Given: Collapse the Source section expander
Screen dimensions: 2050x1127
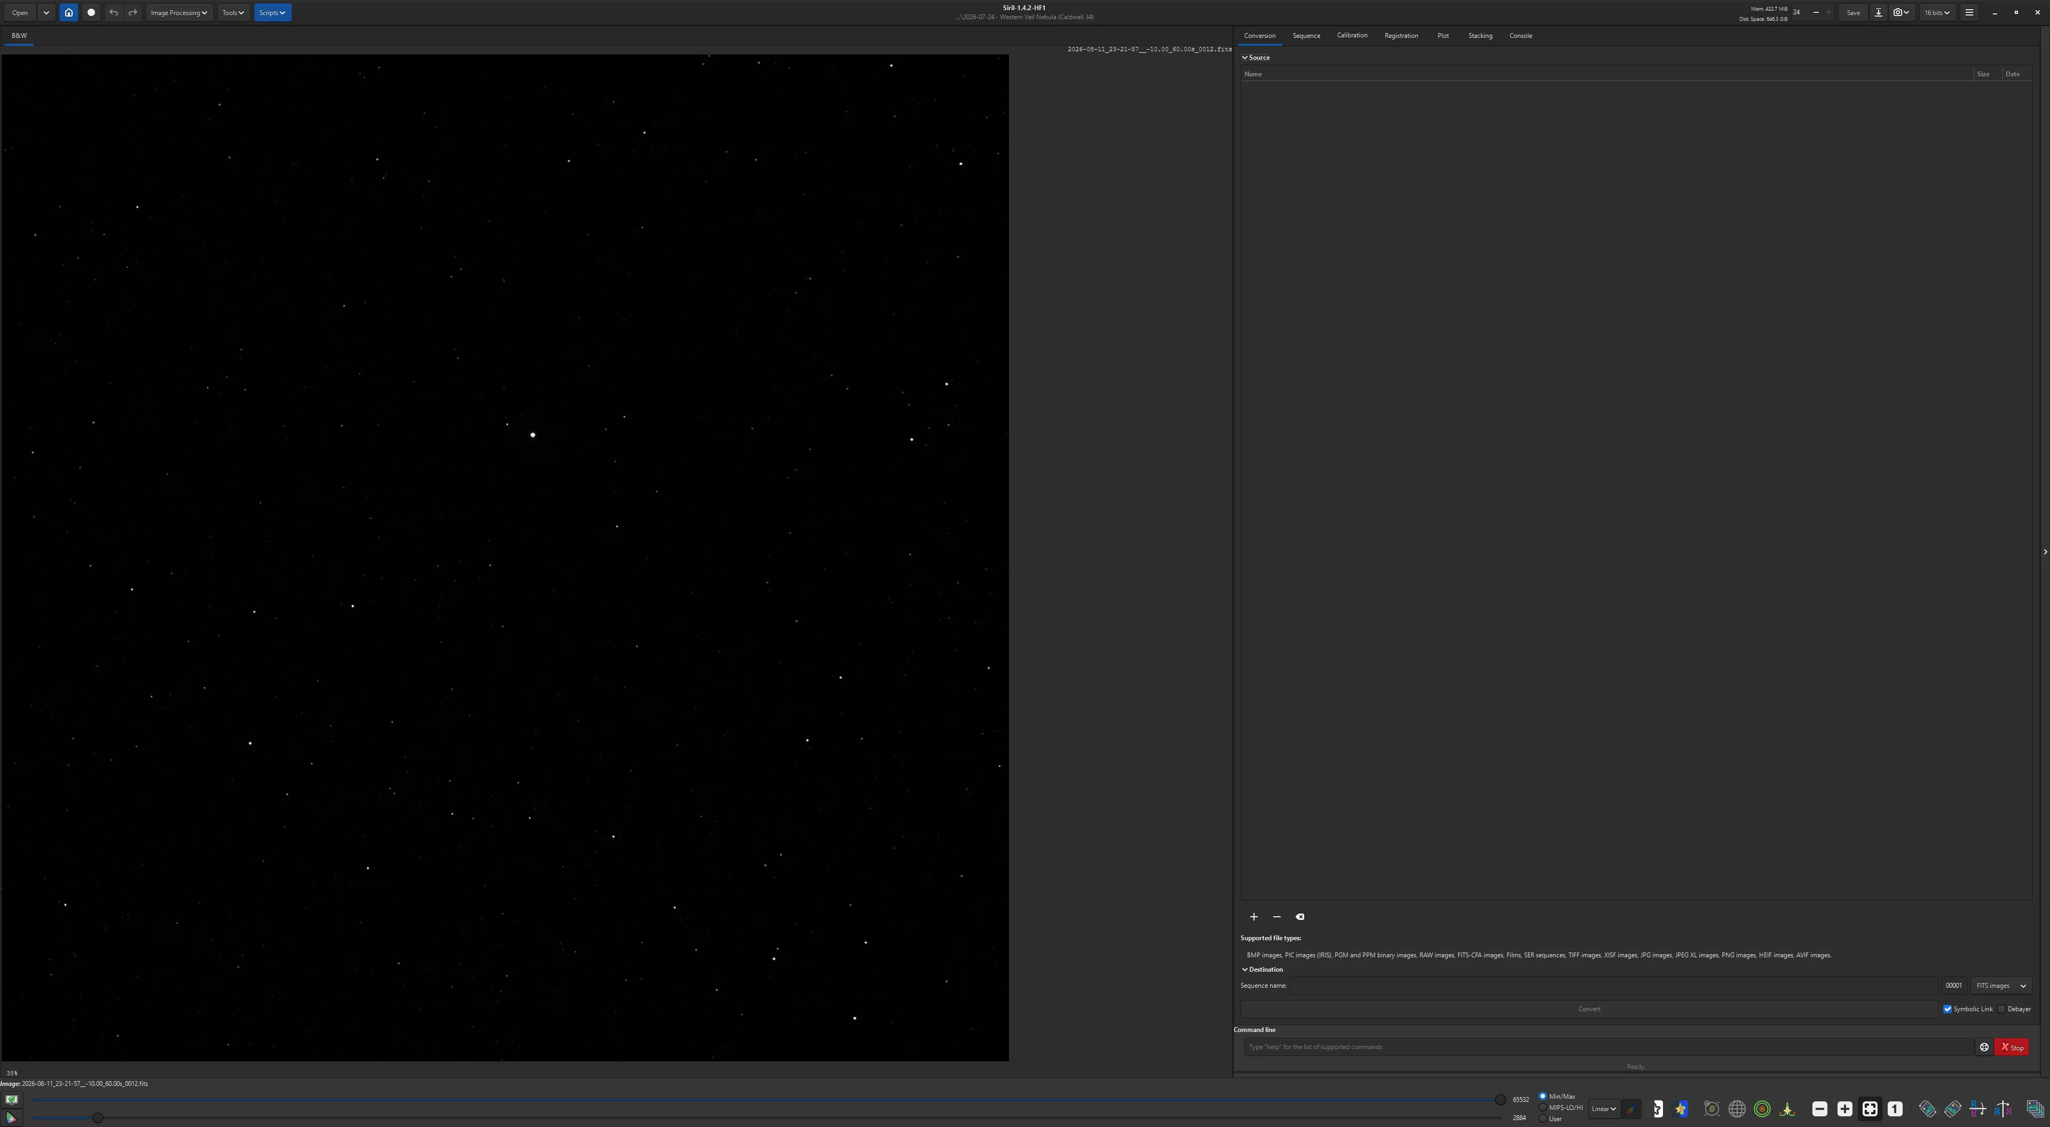Looking at the screenshot, I should coord(1256,57).
